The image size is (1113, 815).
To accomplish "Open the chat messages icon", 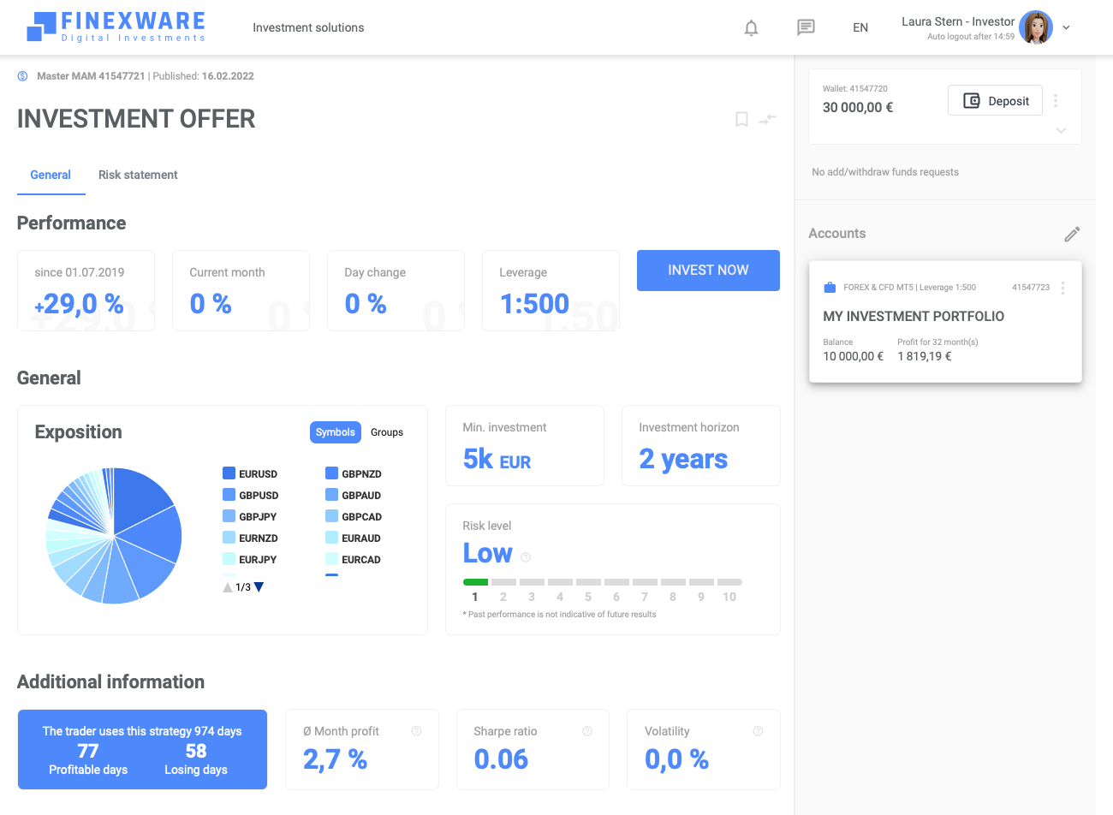I will pos(806,27).
